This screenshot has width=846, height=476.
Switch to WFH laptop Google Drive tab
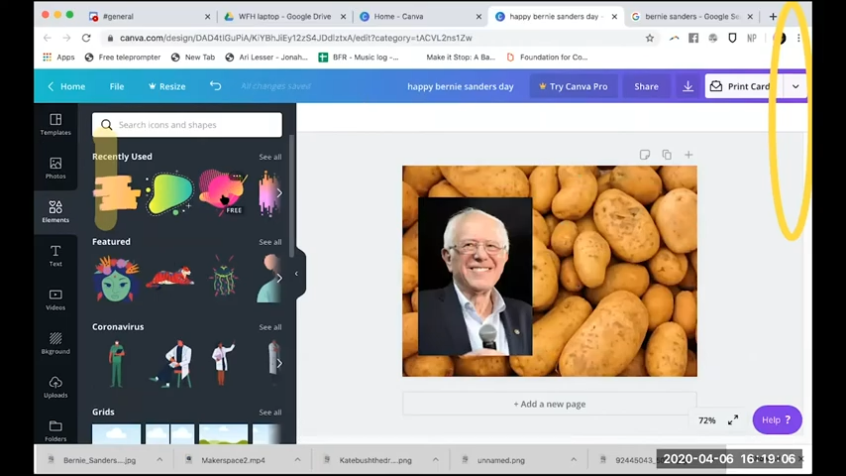(x=285, y=17)
